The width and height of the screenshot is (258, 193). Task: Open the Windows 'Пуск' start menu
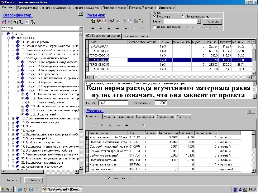click(x=7, y=189)
